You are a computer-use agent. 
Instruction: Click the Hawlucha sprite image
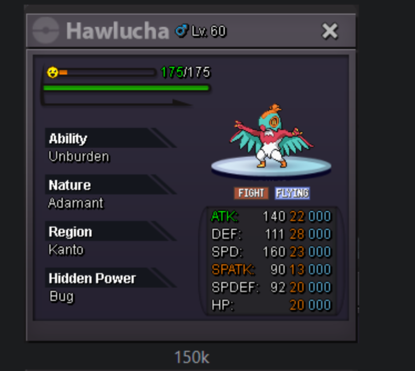click(271, 136)
